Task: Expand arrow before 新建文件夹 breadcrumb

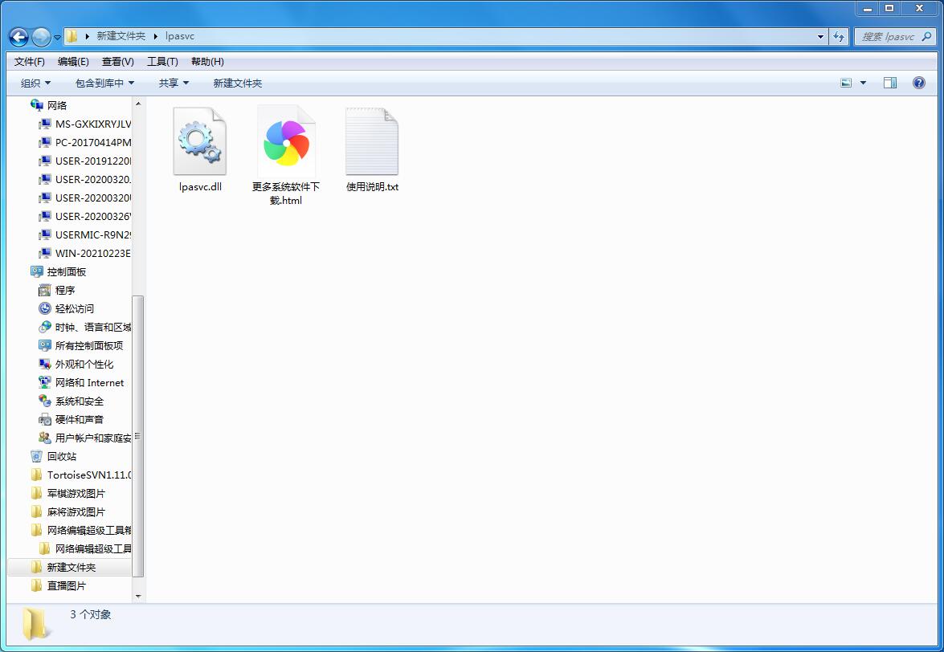Action: (88, 36)
